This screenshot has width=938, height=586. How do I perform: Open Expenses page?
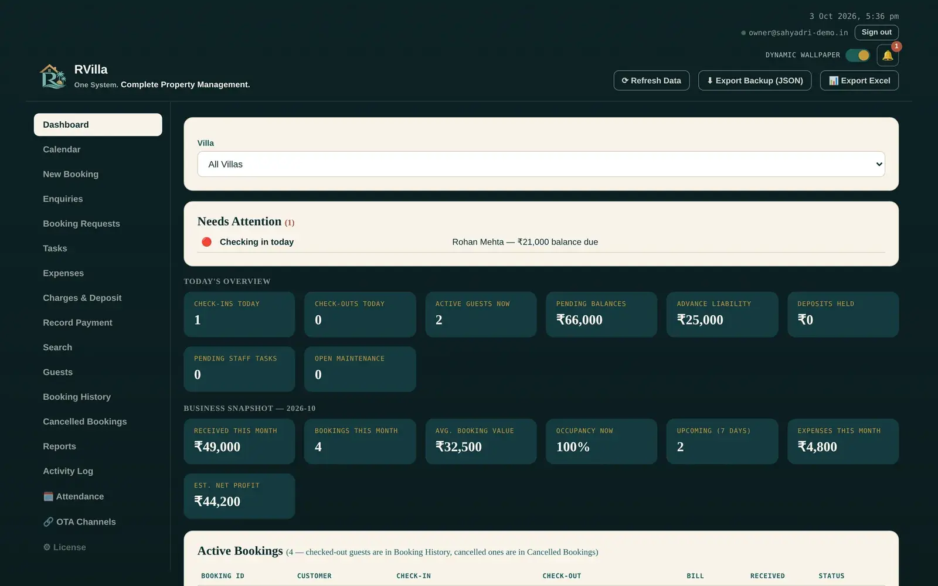(x=98, y=273)
